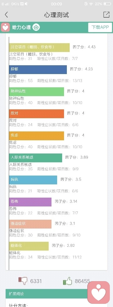The image size is (113, 307).
Task: Select the green 精神病性 bar
Action: coord(37,92)
